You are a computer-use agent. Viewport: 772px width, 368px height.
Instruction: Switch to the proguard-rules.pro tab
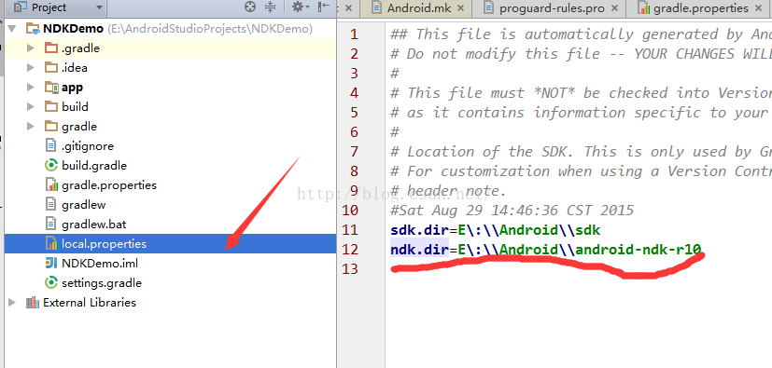pyautogui.click(x=552, y=7)
